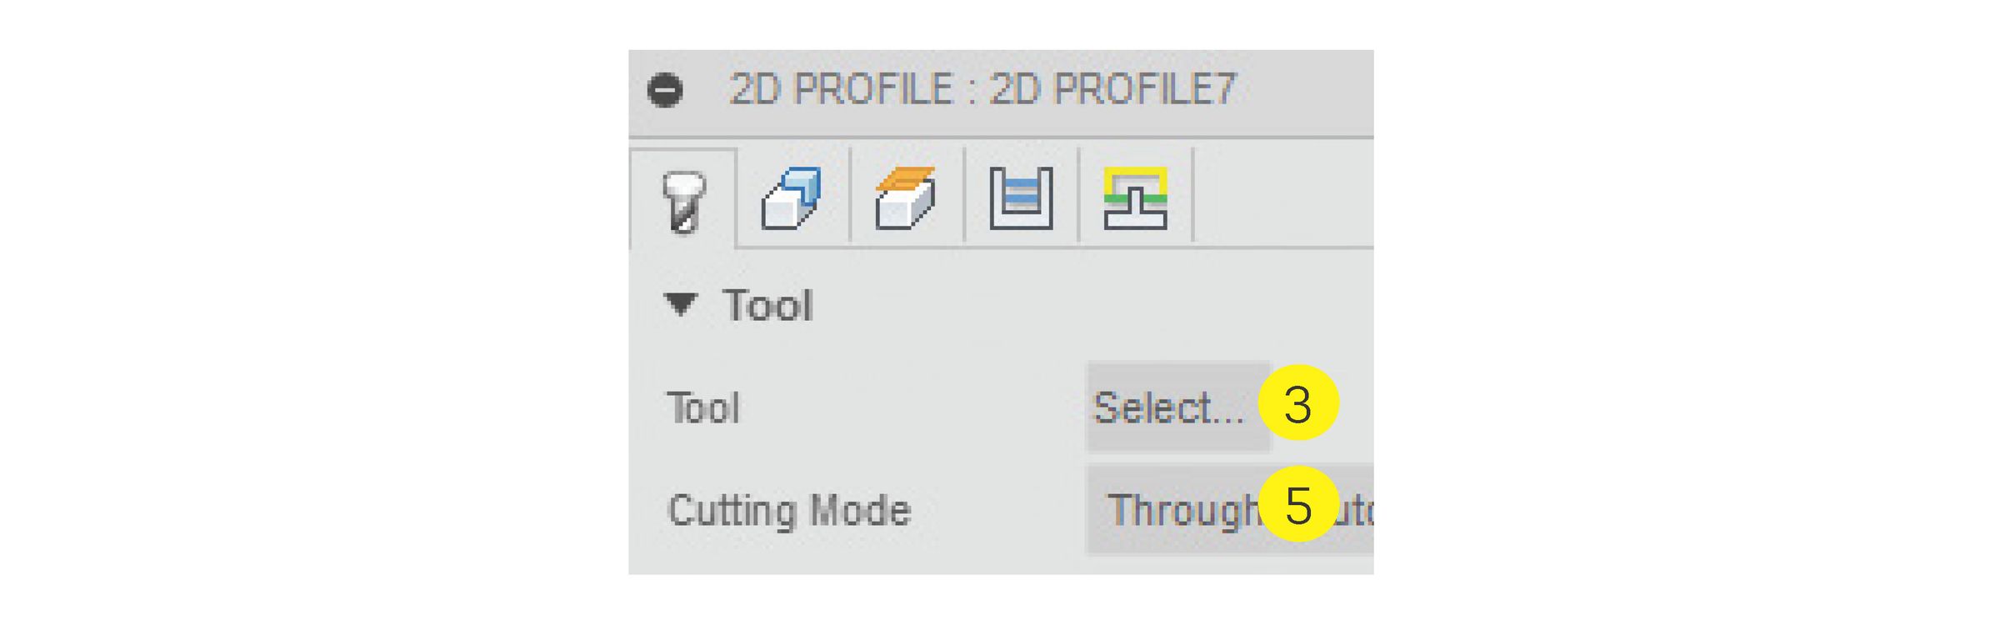The image size is (2000, 625).
Task: Open the Heights tab with orange-topped box
Action: coord(906,198)
